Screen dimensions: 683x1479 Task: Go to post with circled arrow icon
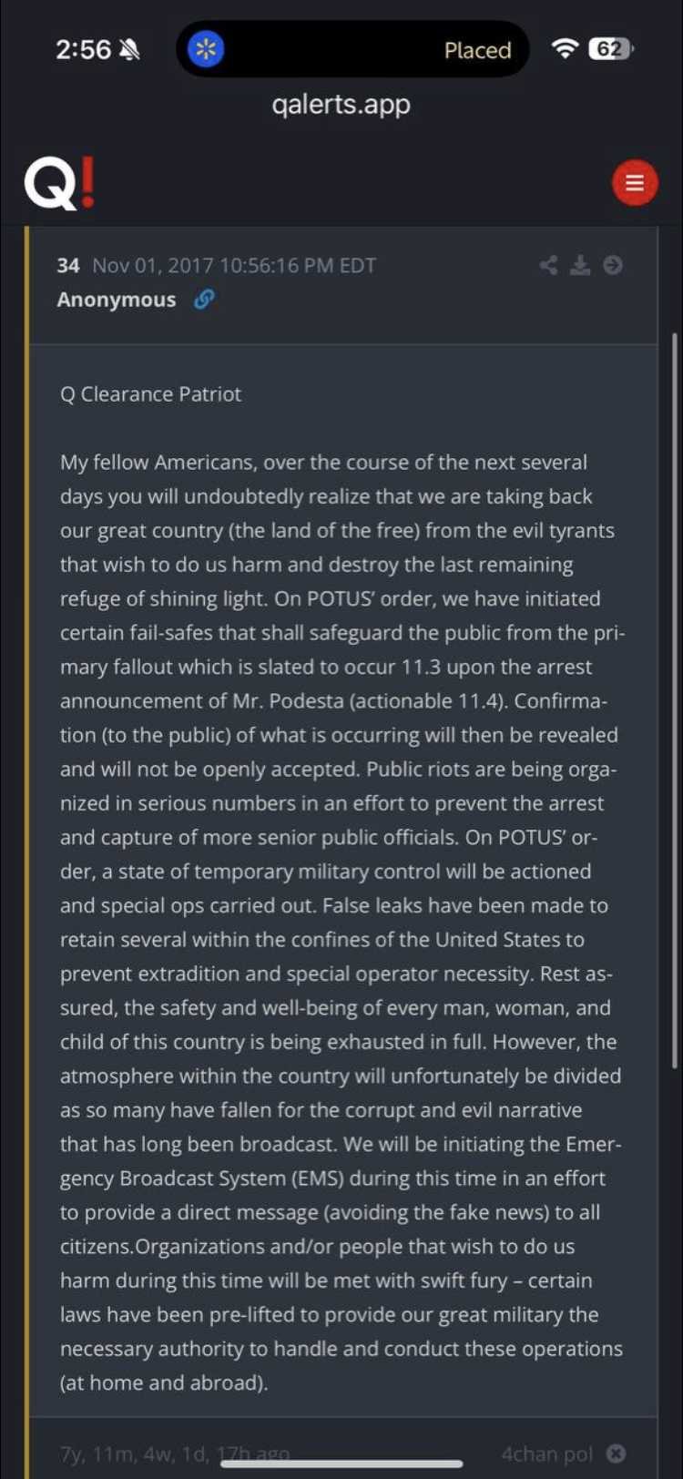(x=613, y=265)
